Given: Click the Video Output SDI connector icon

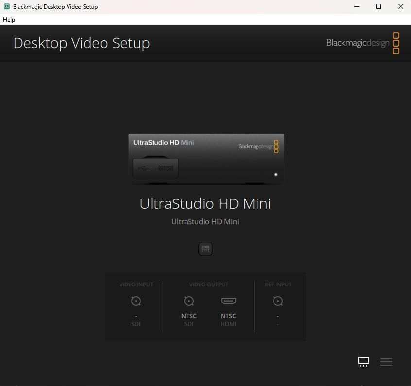Looking at the screenshot, I should pyautogui.click(x=188, y=301).
